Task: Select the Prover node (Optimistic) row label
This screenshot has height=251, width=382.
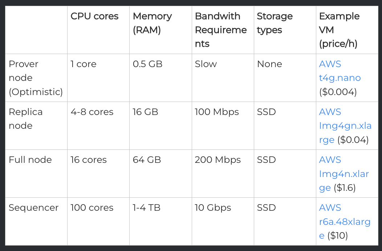Action: 36,78
